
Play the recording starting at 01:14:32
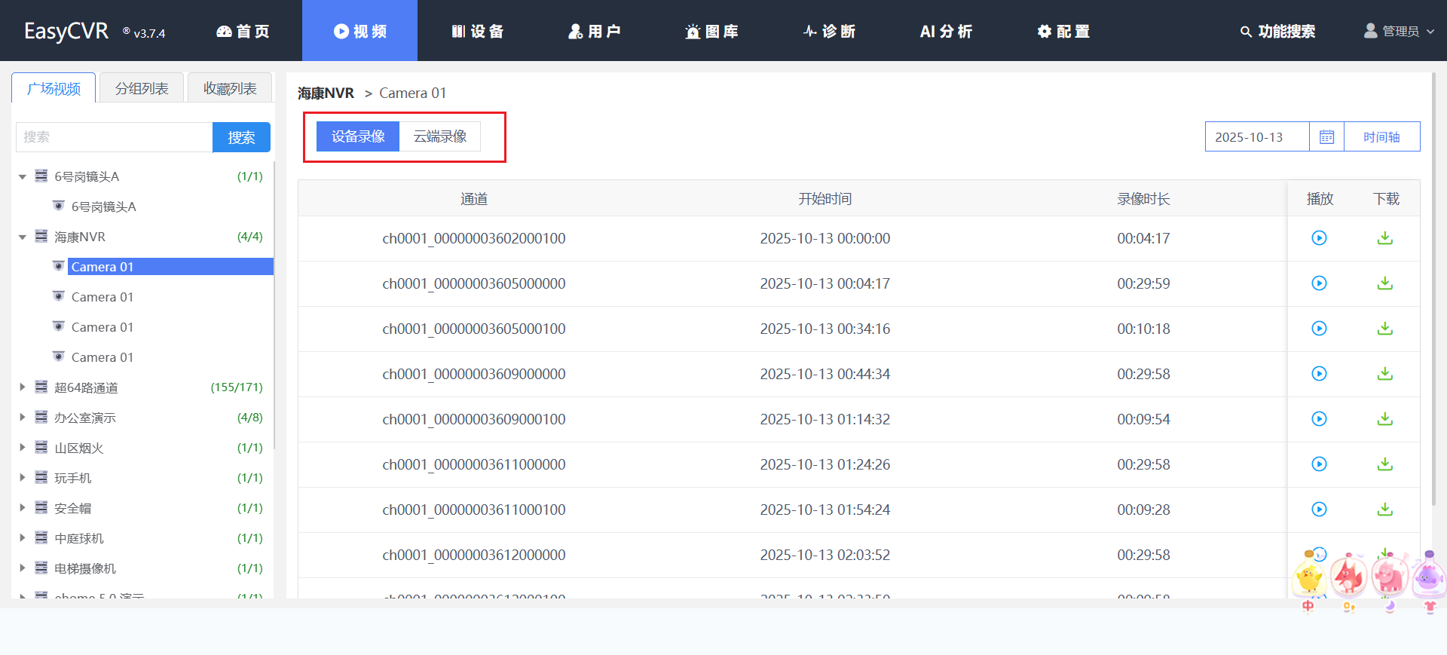(1319, 419)
